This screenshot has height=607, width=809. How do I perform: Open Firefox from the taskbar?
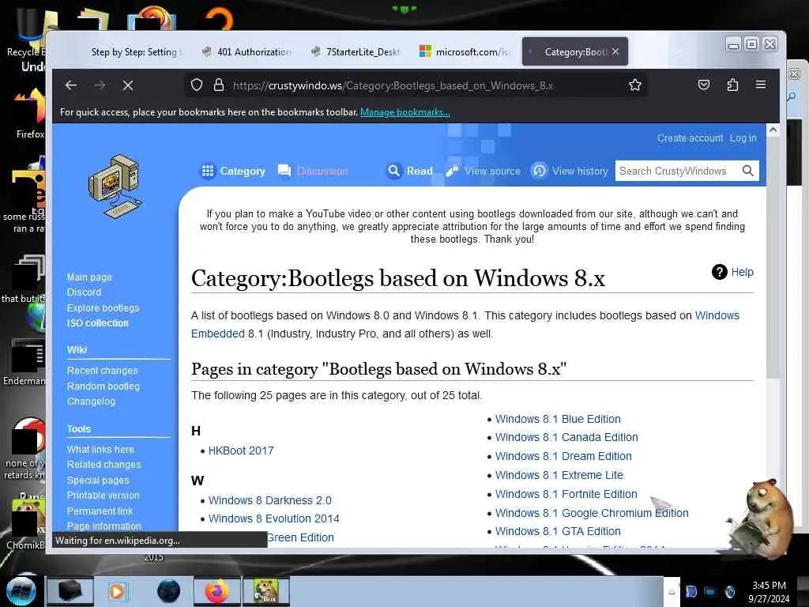217,591
